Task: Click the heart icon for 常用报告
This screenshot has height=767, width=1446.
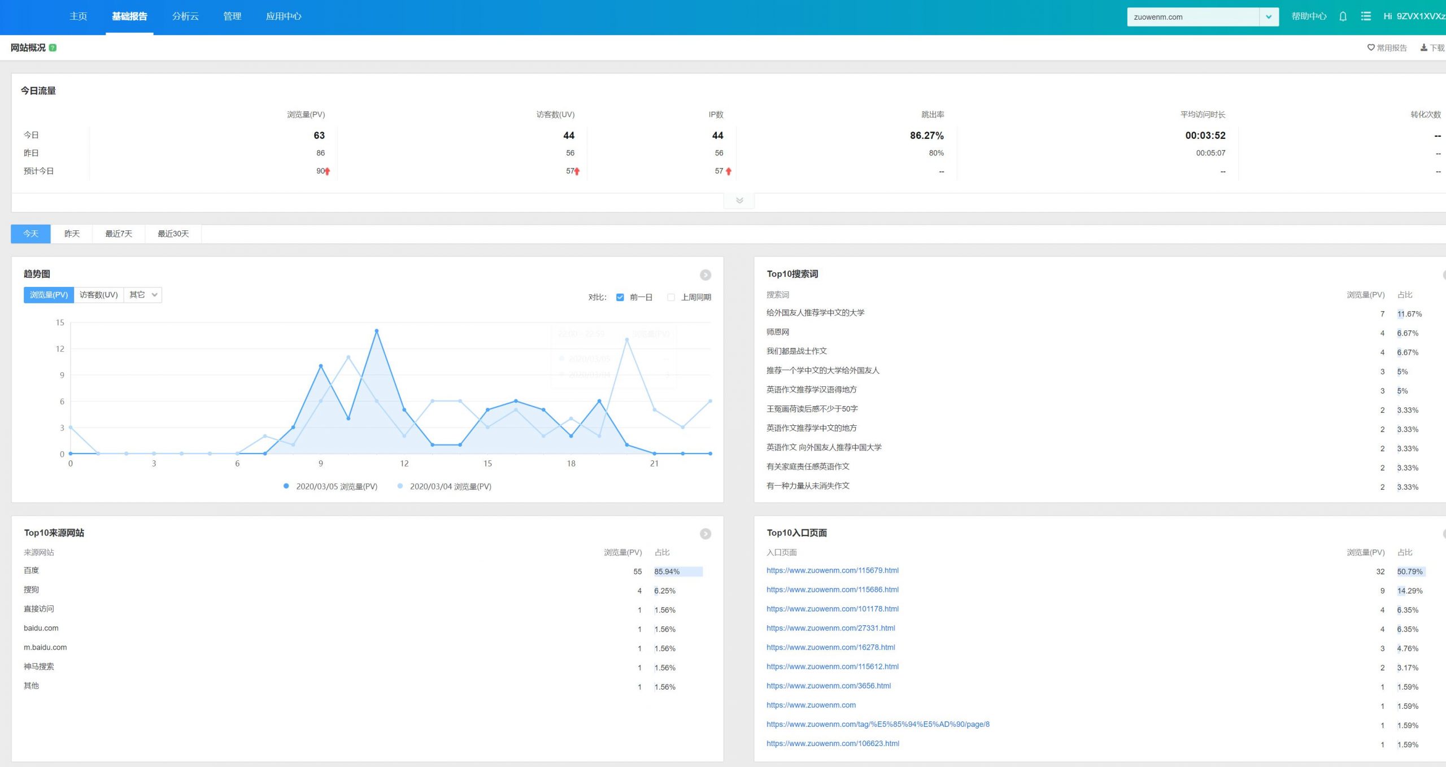Action: click(1370, 47)
